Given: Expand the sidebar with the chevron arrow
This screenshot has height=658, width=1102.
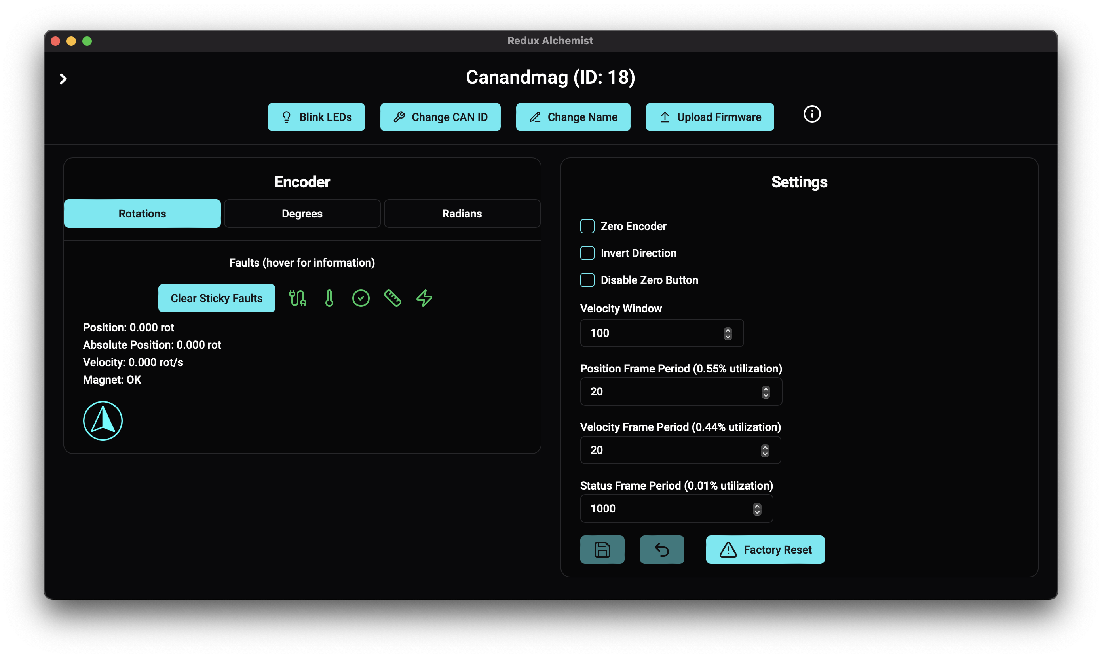Looking at the screenshot, I should point(63,79).
